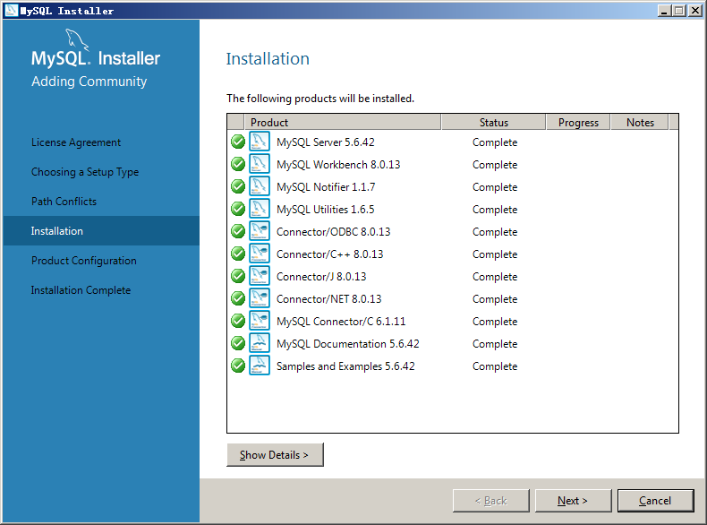
Task: Jump to Installation Complete step
Action: tap(81, 290)
